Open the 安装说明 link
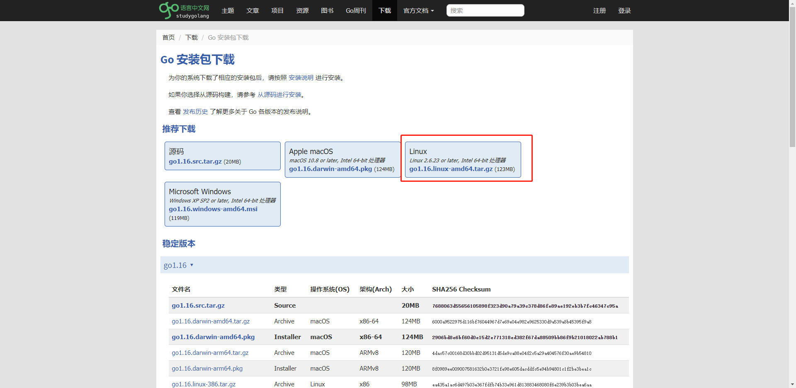The height and width of the screenshot is (388, 796). pos(301,77)
